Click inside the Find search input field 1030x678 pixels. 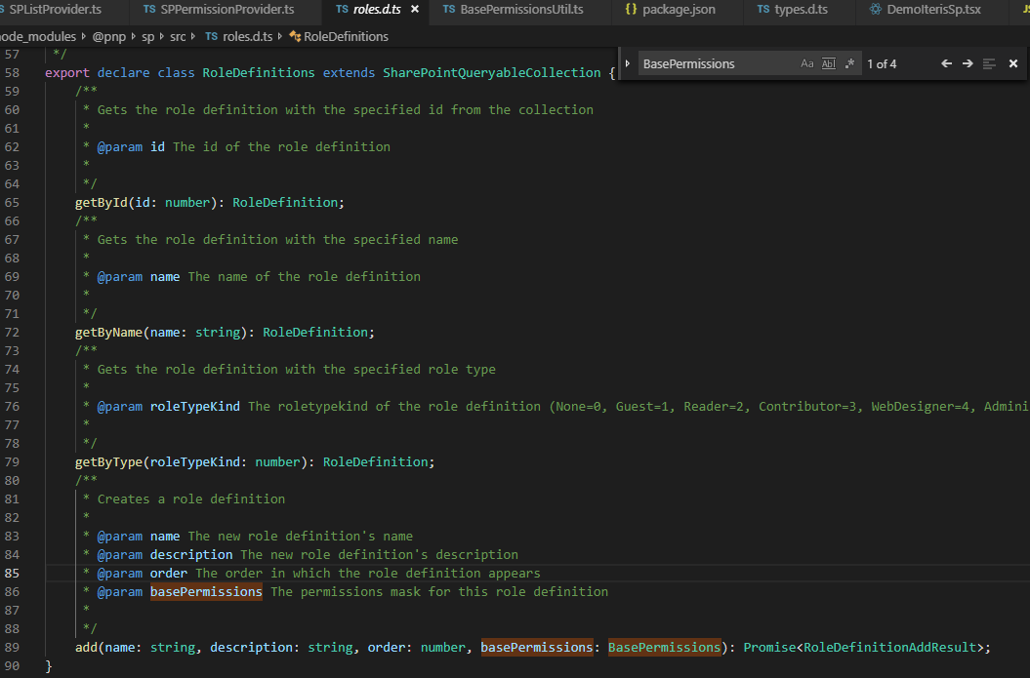(713, 63)
